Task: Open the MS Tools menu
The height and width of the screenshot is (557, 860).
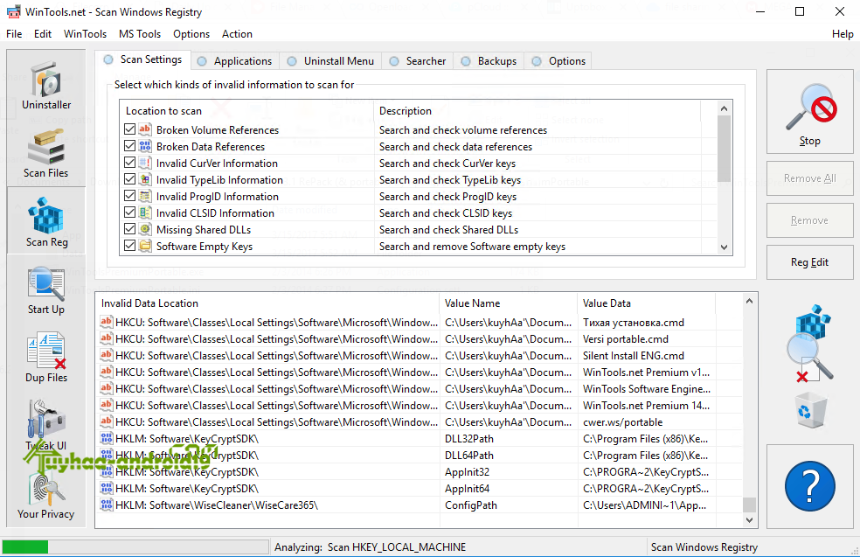Action: [140, 34]
